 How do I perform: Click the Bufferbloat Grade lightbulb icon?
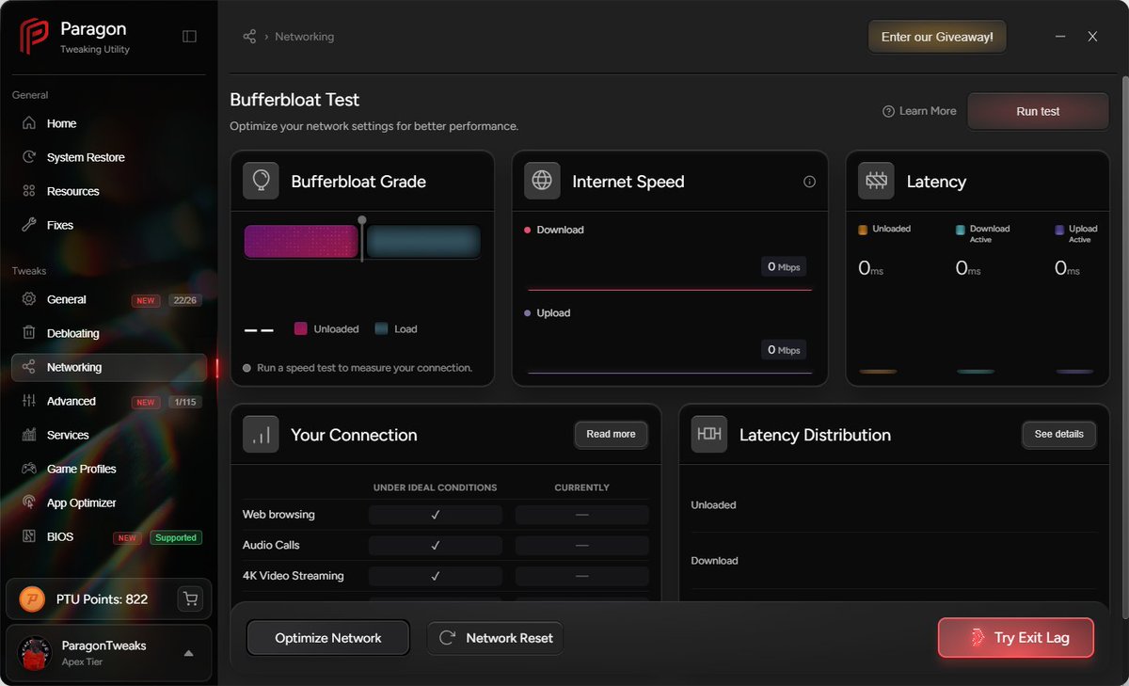pos(261,181)
